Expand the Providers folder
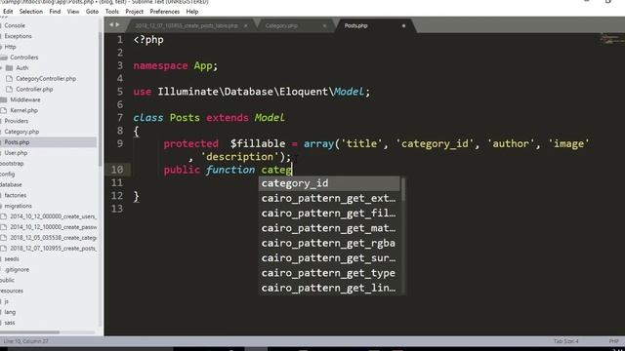This screenshot has height=351, width=625. [17, 121]
